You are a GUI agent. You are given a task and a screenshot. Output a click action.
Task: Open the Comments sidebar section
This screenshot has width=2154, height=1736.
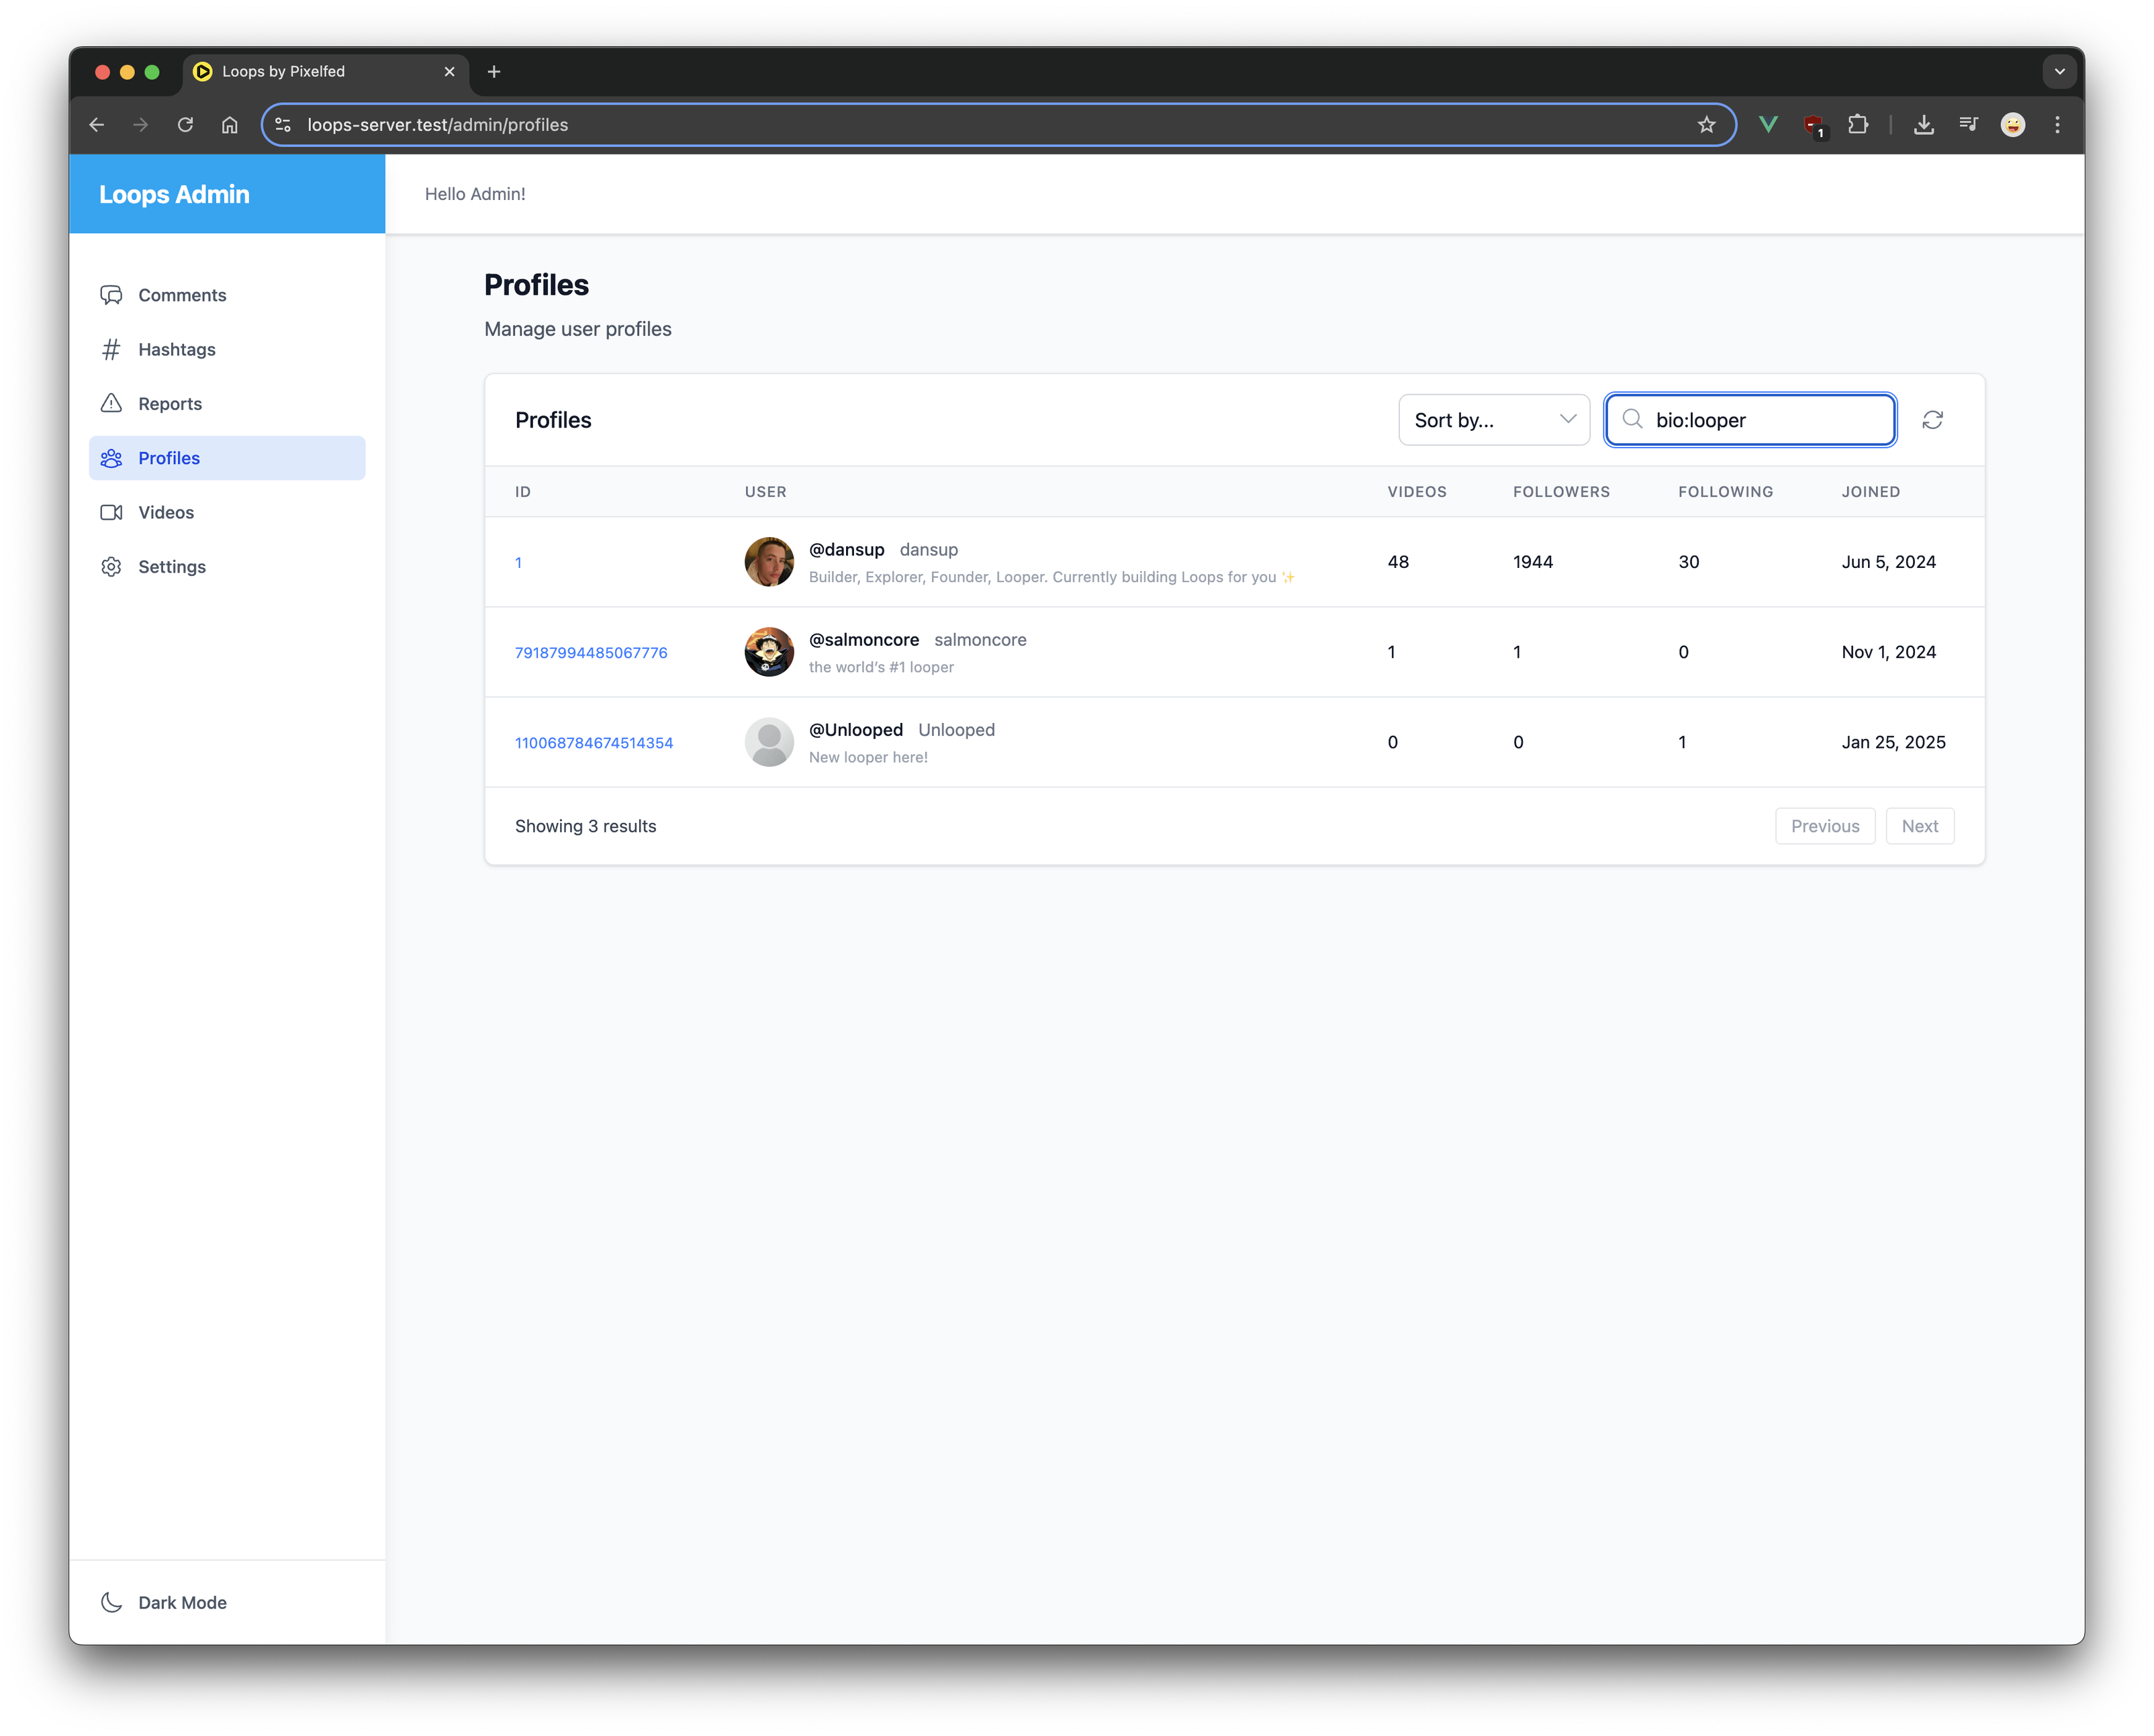click(227, 295)
